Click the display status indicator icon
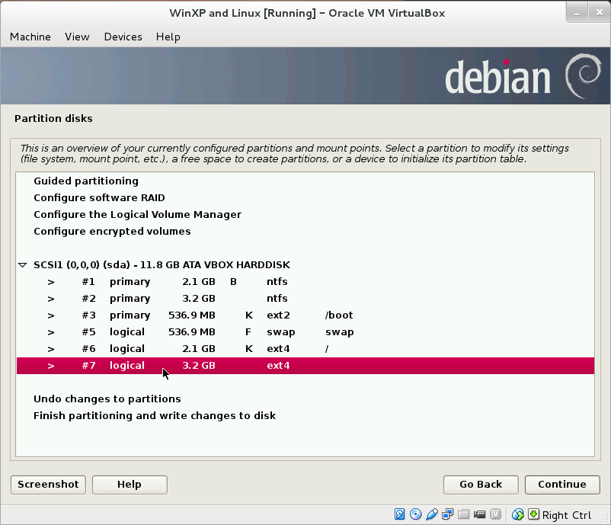The width and height of the screenshot is (611, 525). pos(447,514)
